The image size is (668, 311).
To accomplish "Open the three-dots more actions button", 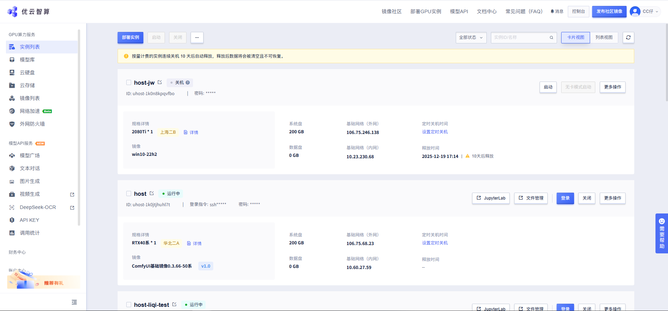I will (197, 37).
